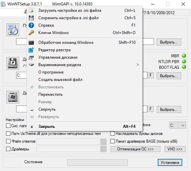Tick the Файл ответов checkbox
191x171 pixels.
(8, 141)
